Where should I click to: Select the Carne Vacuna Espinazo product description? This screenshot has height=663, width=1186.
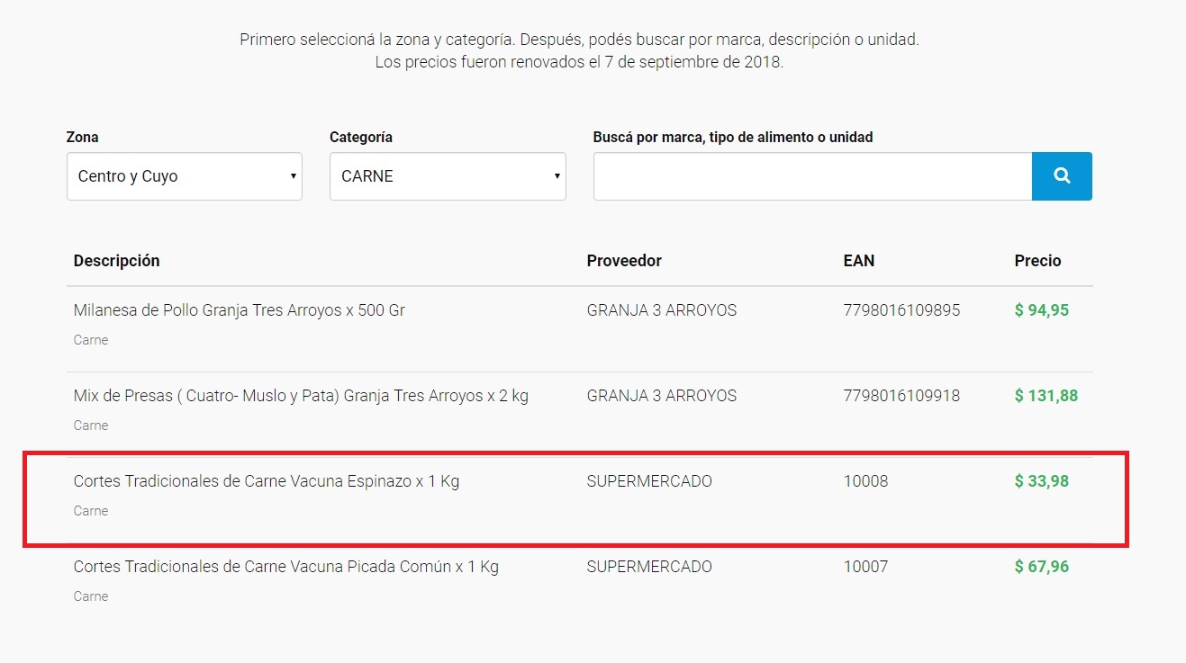coord(267,481)
